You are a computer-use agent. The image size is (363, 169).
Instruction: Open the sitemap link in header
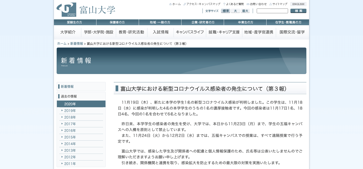pos(278,4)
